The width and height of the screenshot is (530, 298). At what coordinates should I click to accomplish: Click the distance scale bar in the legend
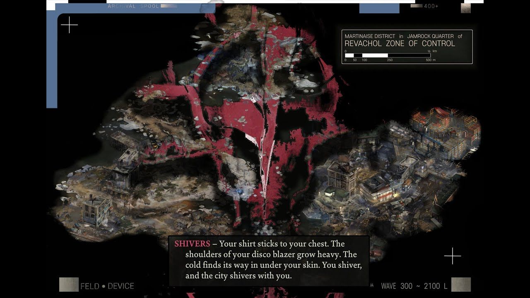(x=388, y=55)
